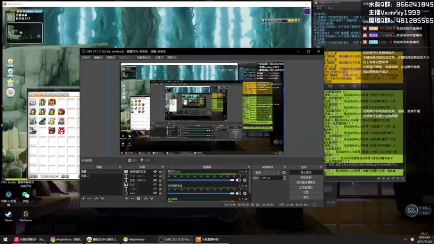This screenshot has width=434, height=244.
Task: Open the Windows Start menu
Action: pyautogui.click(x=5, y=239)
